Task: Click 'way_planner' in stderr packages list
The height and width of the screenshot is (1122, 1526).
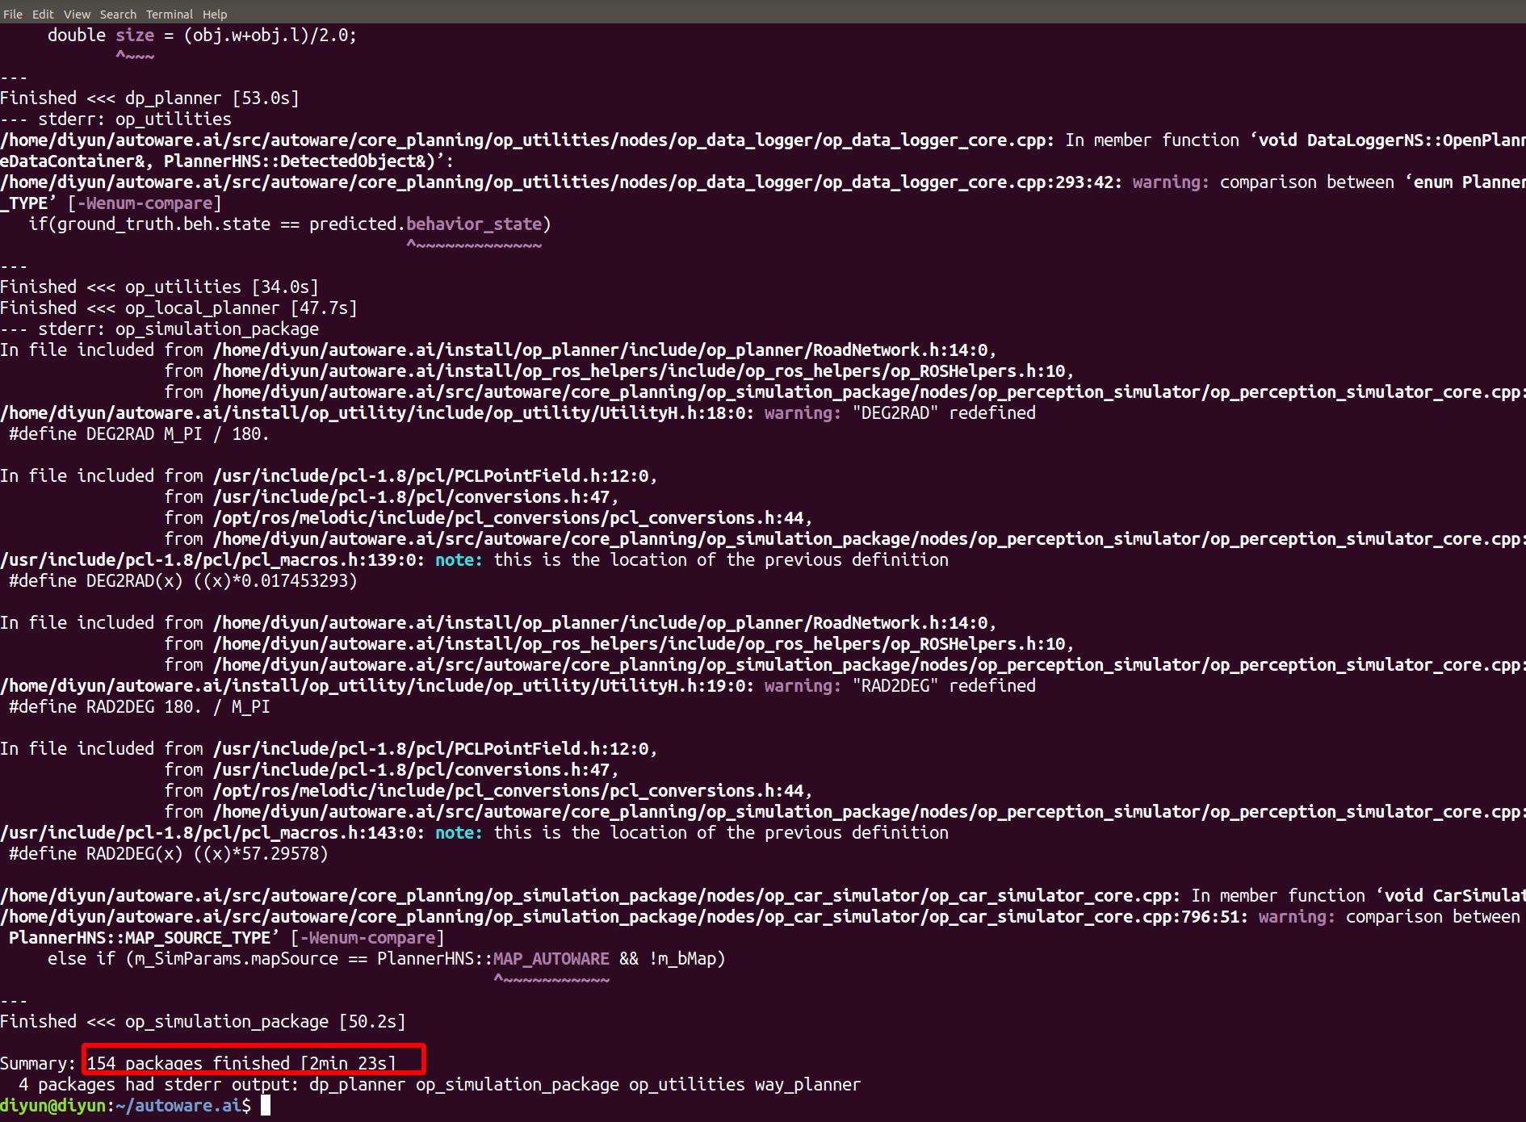Action: tap(808, 1085)
